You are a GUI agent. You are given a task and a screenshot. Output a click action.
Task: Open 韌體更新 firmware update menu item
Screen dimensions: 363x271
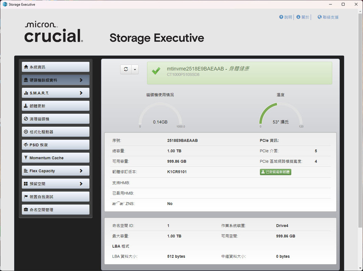click(x=56, y=106)
